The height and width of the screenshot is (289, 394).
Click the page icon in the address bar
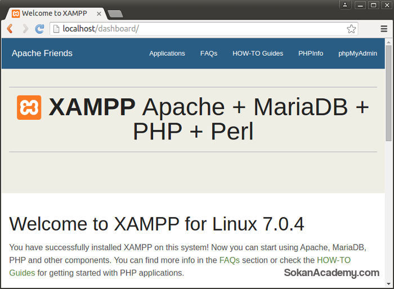point(56,29)
